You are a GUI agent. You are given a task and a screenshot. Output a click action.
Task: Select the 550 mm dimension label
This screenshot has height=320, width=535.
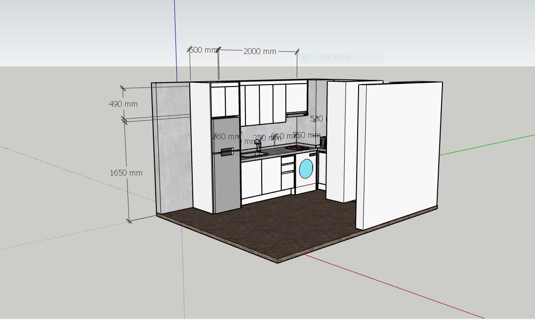point(307,135)
